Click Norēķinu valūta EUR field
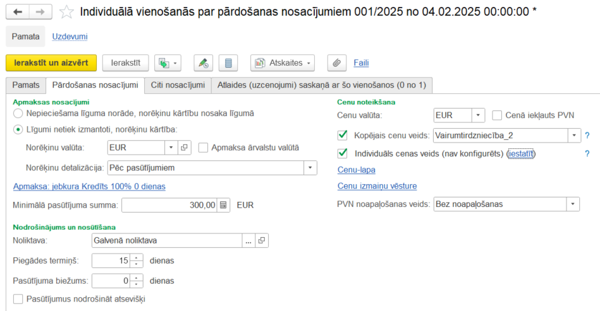 click(x=136, y=148)
